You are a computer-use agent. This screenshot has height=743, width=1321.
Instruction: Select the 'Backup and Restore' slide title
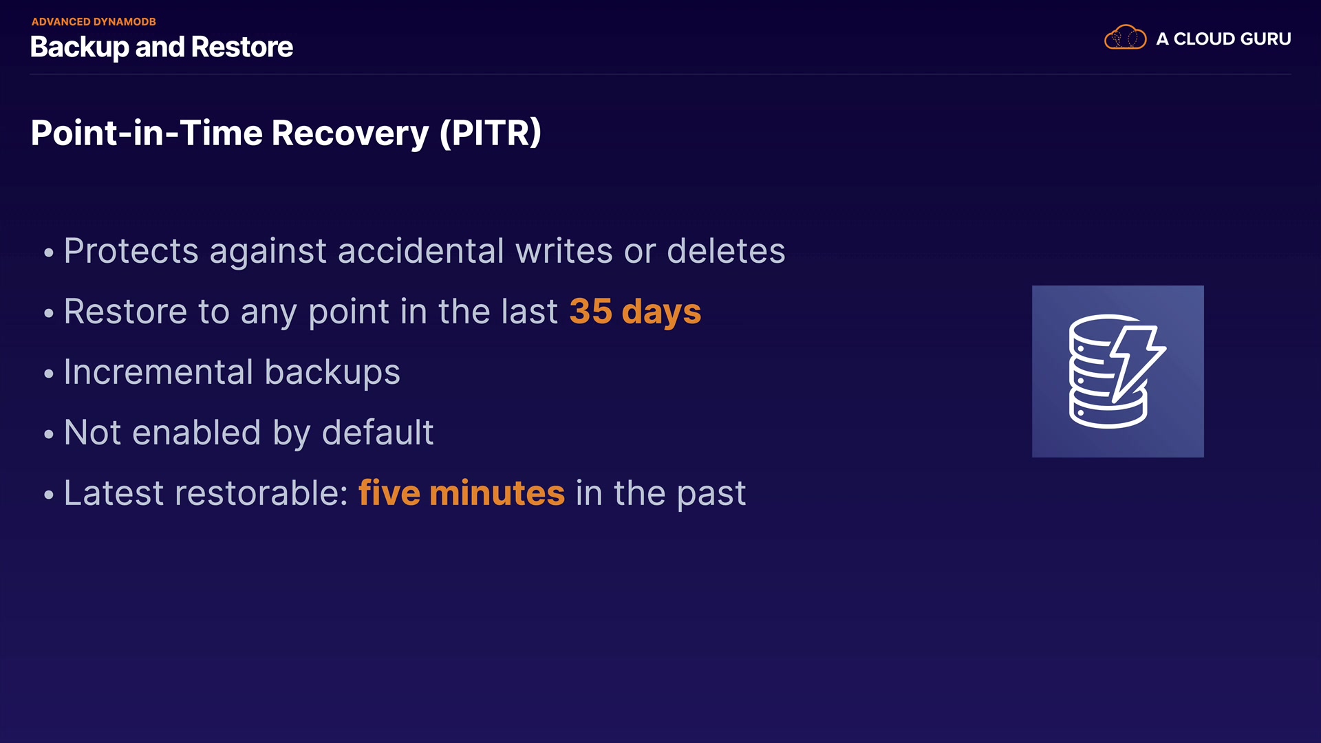tap(162, 47)
